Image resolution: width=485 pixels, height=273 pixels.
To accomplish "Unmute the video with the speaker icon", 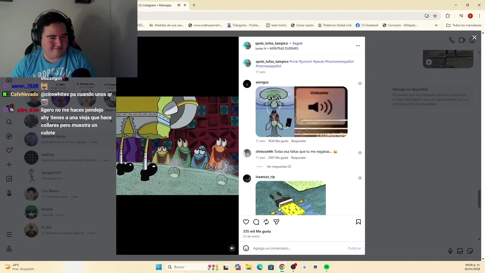I will (232, 248).
